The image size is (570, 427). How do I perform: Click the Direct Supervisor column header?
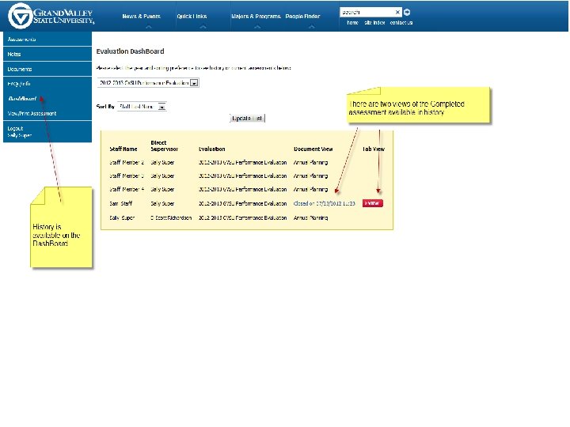(x=164, y=145)
